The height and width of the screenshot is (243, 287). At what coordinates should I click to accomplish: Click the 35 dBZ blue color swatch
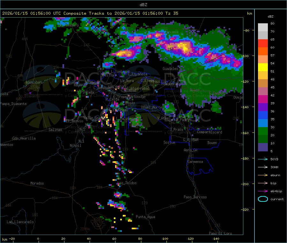tap(263, 115)
